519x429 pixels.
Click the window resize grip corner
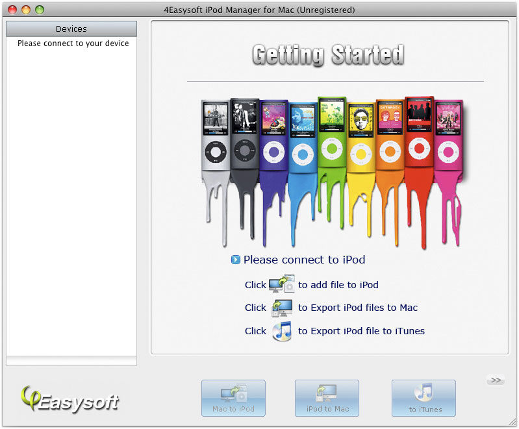pyautogui.click(x=513, y=422)
